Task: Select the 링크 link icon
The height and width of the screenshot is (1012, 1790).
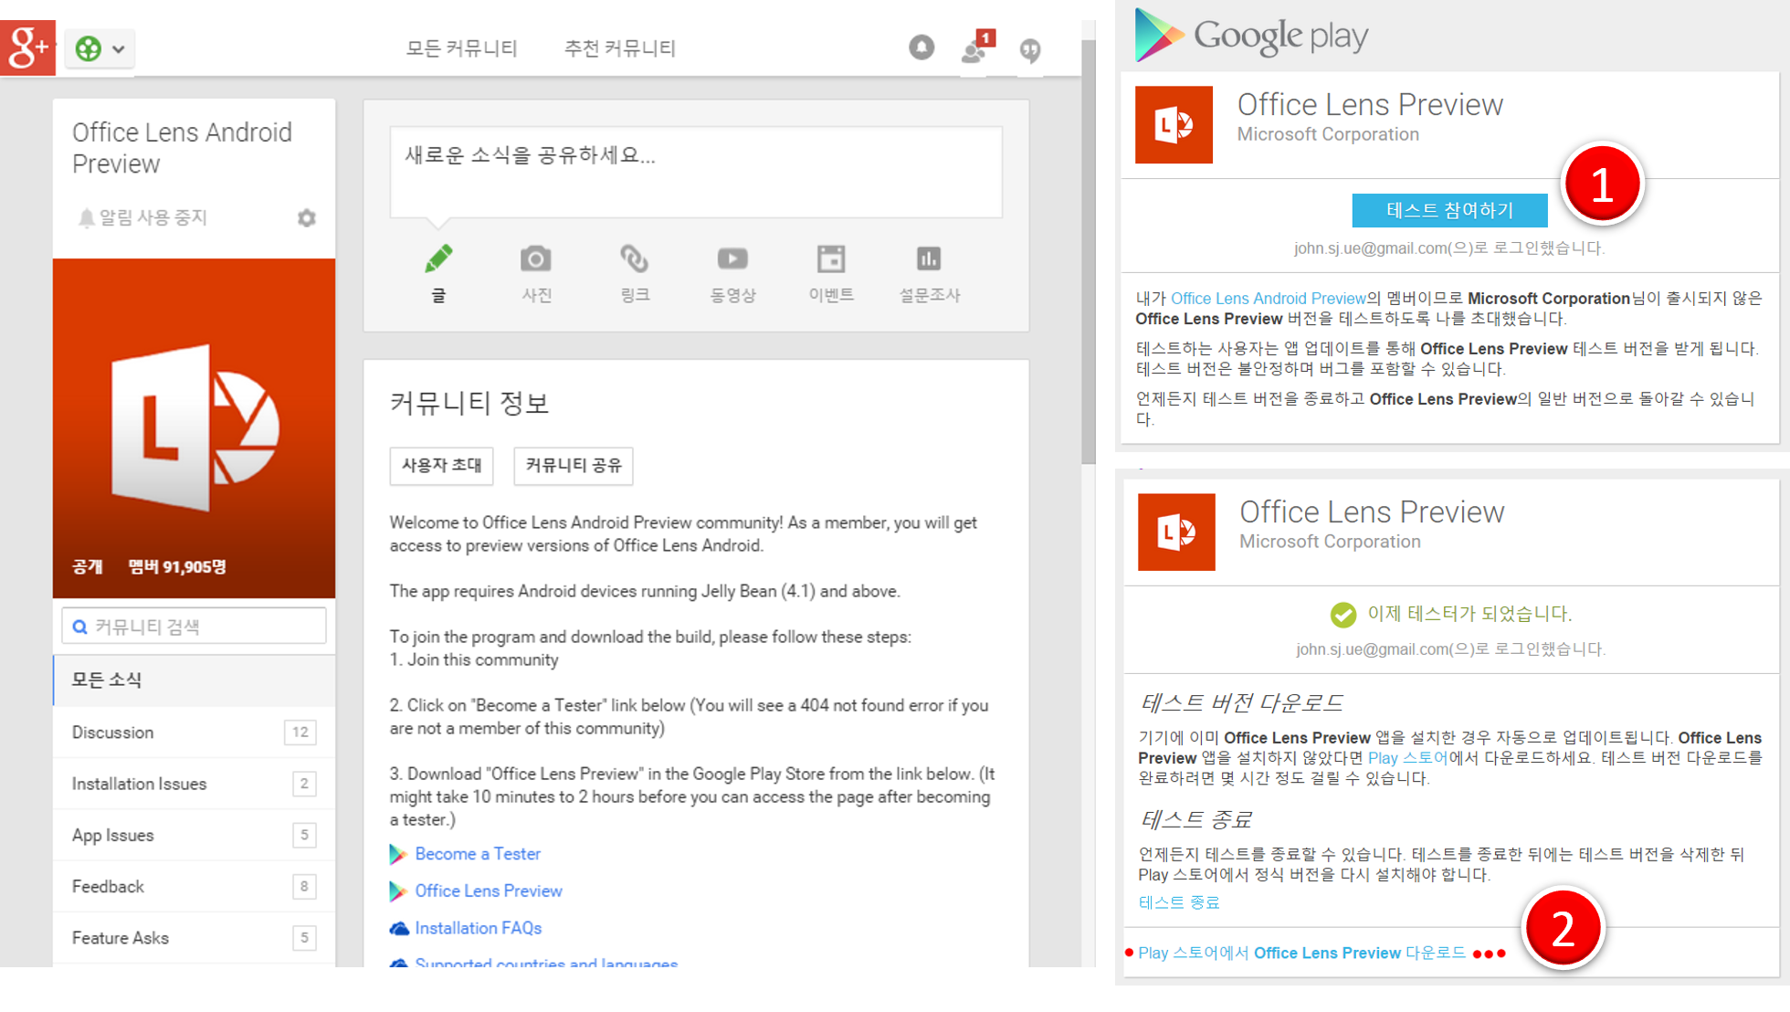Action: click(635, 260)
